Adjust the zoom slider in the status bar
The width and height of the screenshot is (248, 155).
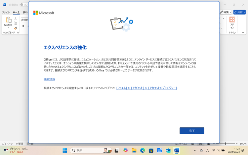click(x=226, y=144)
